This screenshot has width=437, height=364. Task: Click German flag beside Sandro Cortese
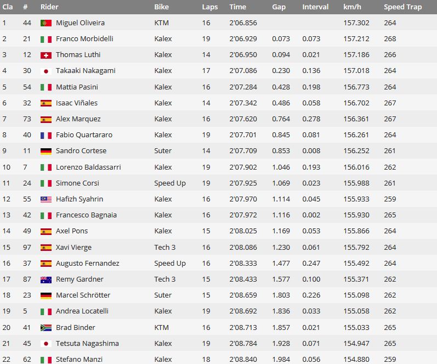click(x=46, y=151)
